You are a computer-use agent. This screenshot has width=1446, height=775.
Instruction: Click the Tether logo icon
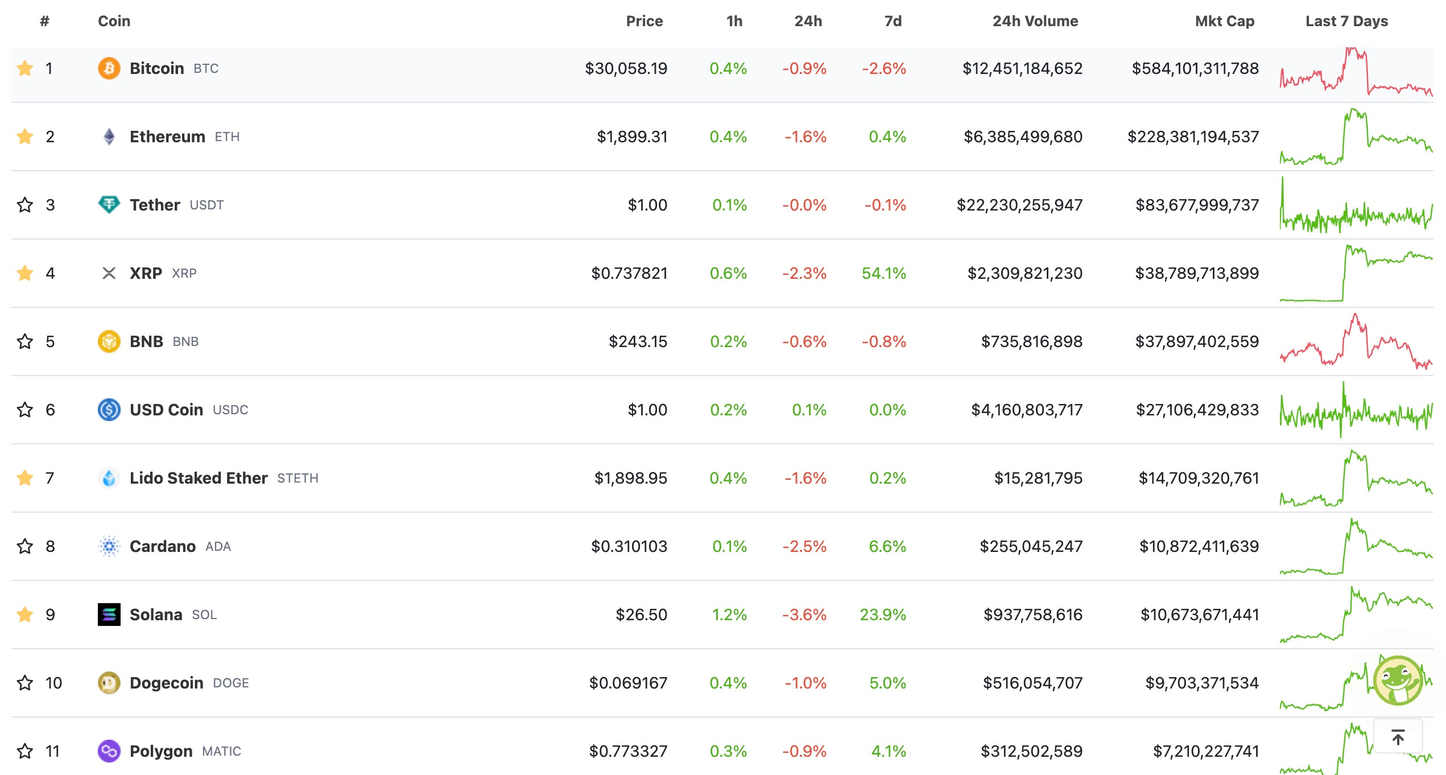[109, 205]
